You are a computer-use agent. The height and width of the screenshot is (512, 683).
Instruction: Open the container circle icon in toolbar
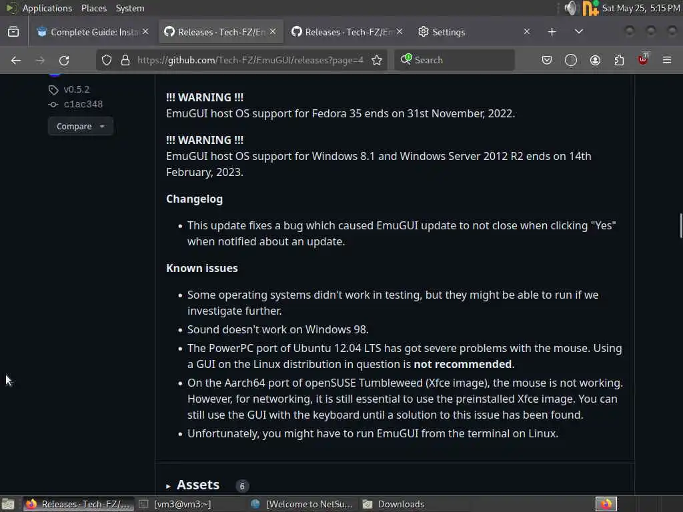(x=571, y=60)
